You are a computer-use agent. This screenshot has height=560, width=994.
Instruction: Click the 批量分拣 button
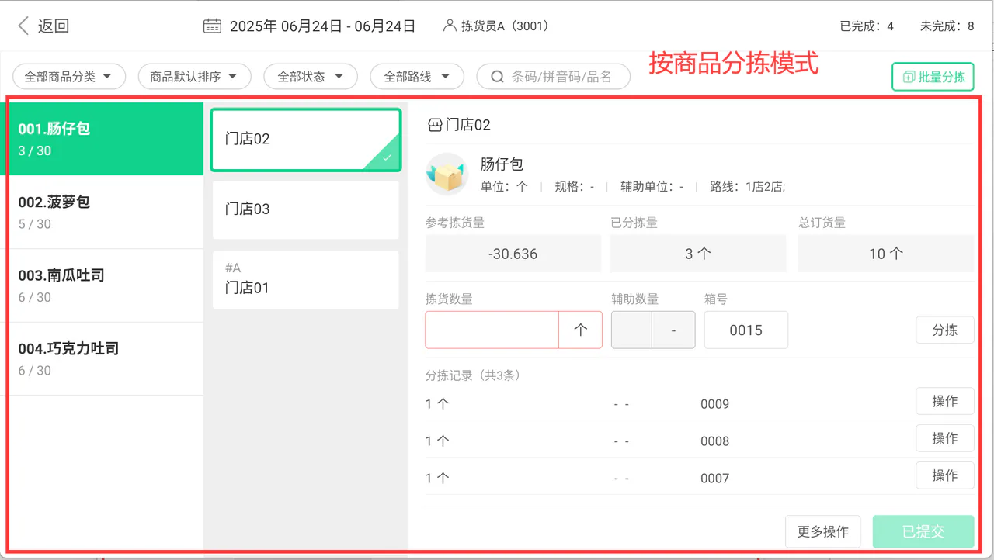[933, 77]
